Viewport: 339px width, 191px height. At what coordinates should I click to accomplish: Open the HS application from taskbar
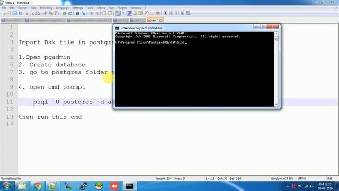coord(99,186)
